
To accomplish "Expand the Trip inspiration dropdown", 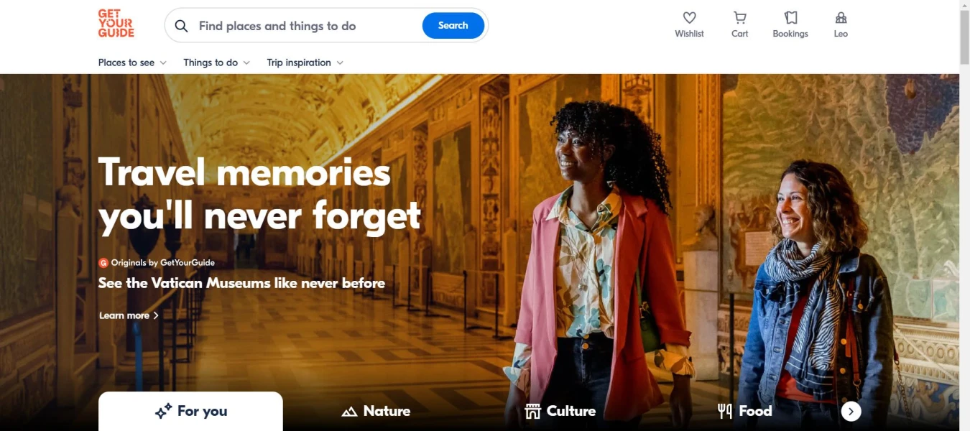I will [305, 62].
